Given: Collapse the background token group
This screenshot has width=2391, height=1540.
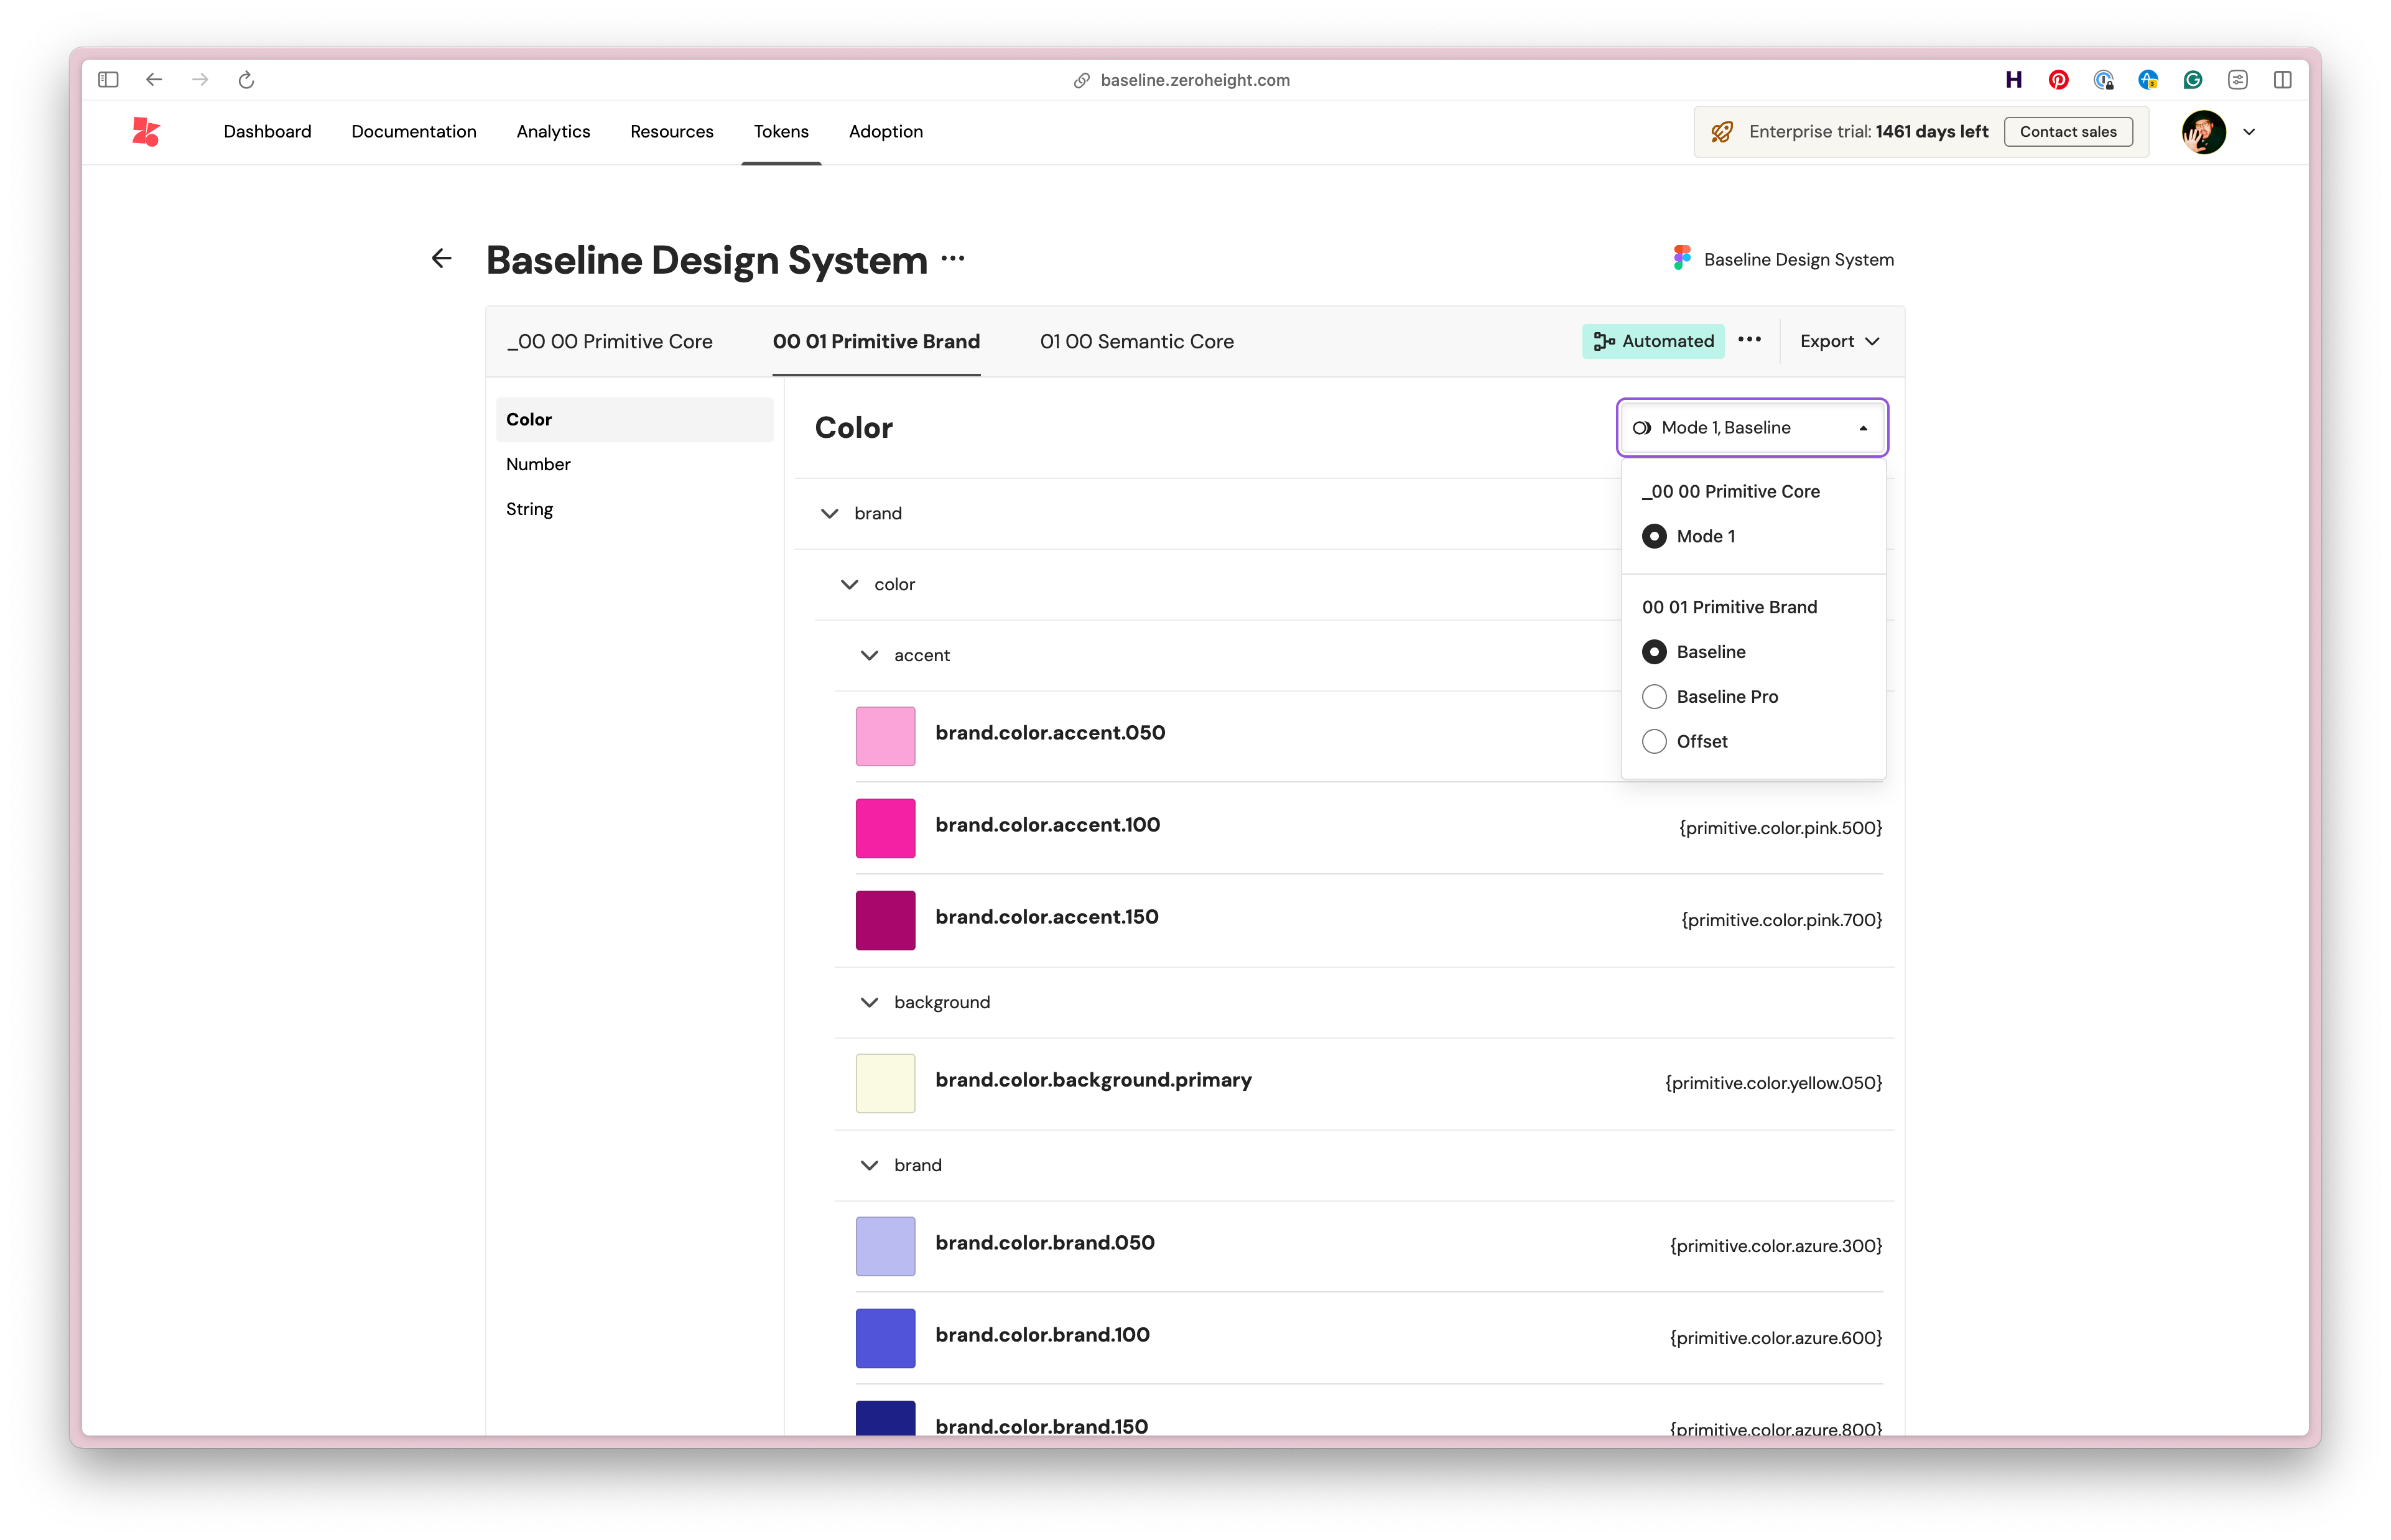Looking at the screenshot, I should [869, 1002].
